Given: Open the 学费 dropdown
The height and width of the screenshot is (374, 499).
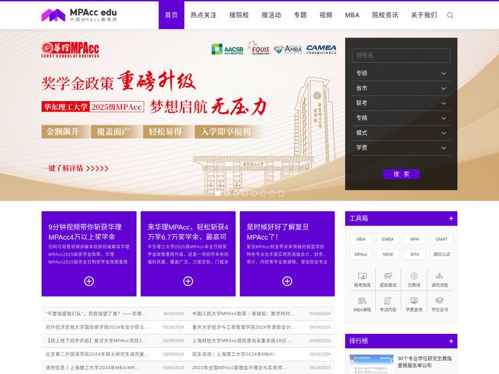Looking at the screenshot, I should [x=401, y=148].
